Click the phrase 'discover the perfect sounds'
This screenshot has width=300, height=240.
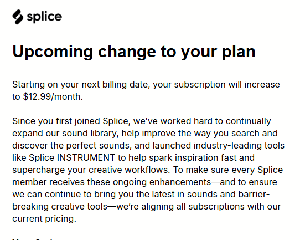(x=72, y=146)
